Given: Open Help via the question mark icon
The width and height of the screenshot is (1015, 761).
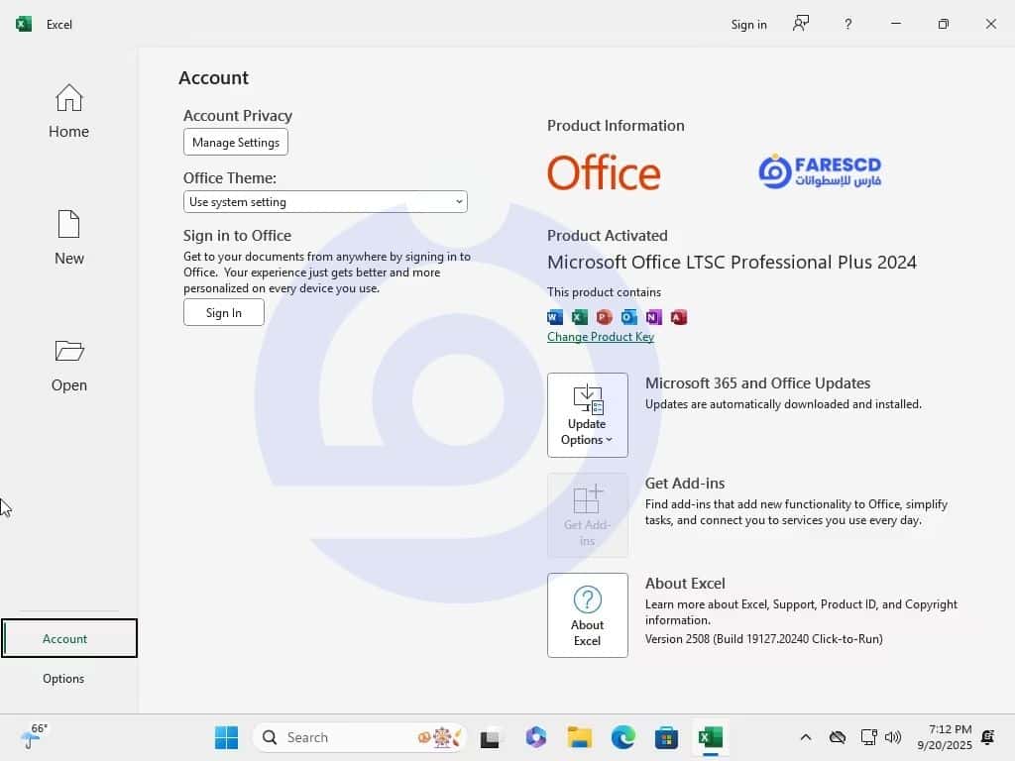Looking at the screenshot, I should click(847, 24).
